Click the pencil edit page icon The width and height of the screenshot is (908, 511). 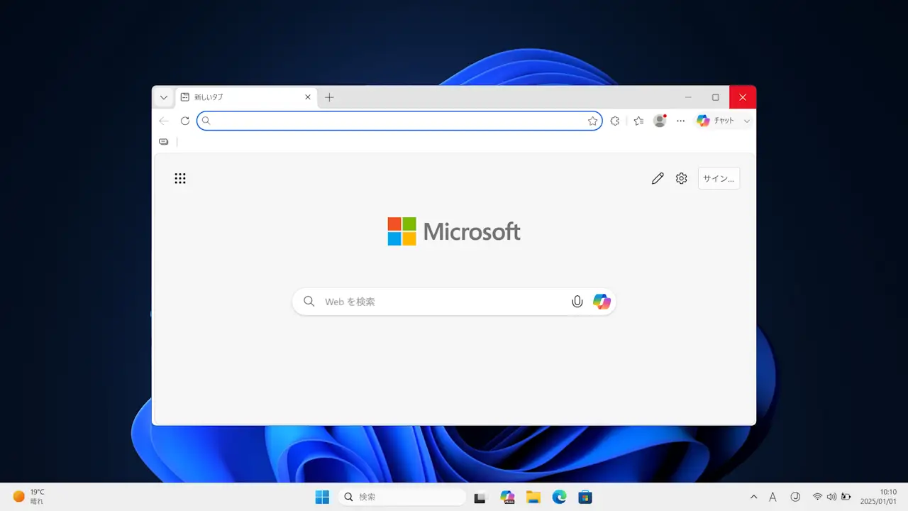658,178
